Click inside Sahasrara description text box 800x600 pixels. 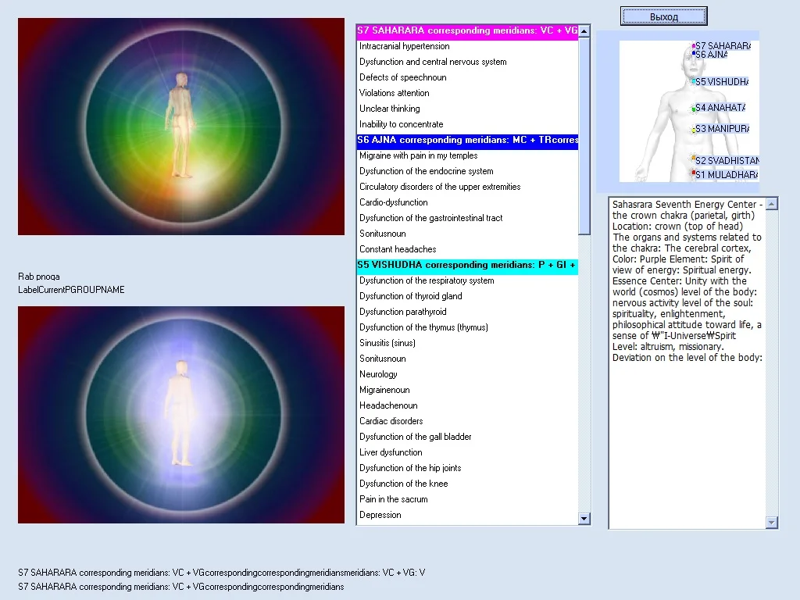click(687, 363)
